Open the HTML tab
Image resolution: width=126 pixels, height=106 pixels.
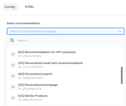(29, 7)
